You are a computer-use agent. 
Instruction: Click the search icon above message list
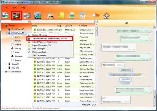[x=96, y=22]
